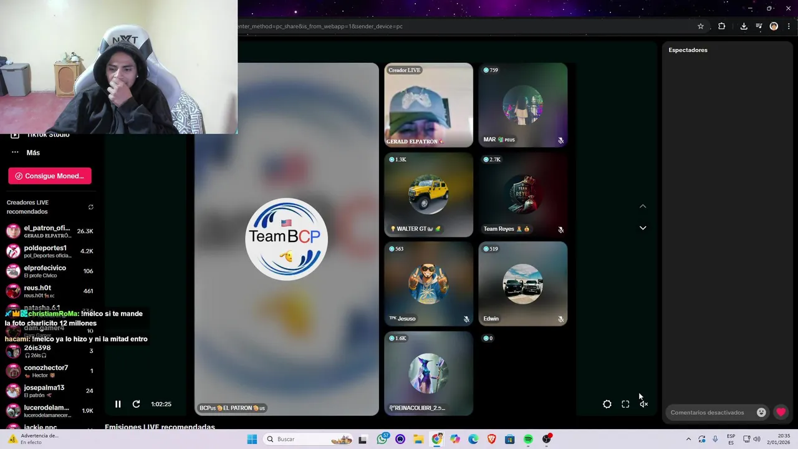Click the Espectadores panel heading
Viewport: 798px width, 449px height.
pos(688,50)
